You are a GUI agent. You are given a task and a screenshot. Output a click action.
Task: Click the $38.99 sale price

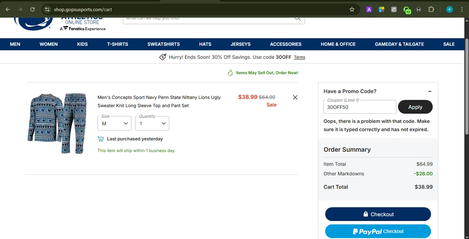(x=248, y=97)
